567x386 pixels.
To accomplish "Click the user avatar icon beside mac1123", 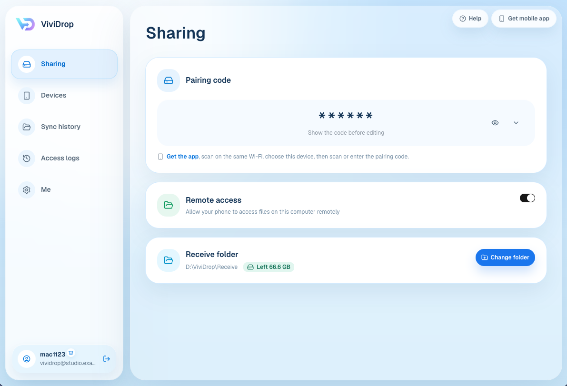I will tap(27, 359).
